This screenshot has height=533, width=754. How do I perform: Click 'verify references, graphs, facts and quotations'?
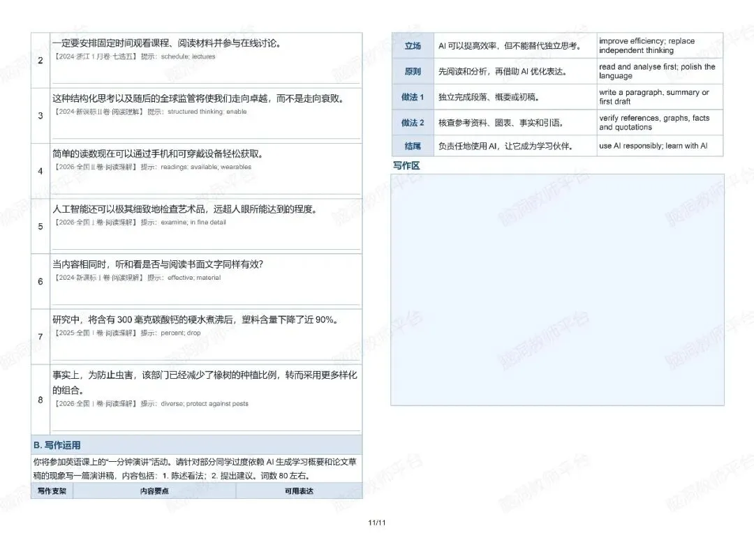(654, 123)
